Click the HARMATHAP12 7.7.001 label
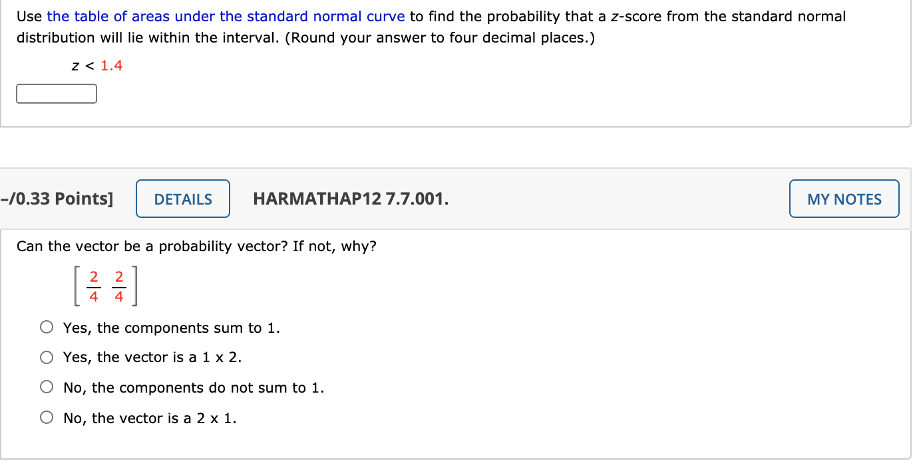The image size is (913, 465). [351, 198]
